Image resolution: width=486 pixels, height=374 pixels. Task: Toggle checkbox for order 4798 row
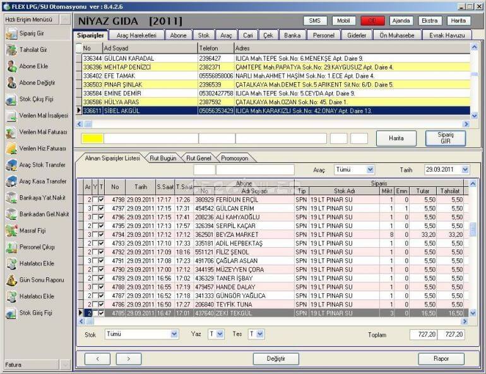tap(102, 200)
